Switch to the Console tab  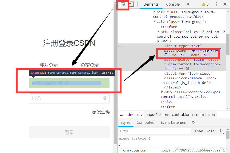coord(173,4)
